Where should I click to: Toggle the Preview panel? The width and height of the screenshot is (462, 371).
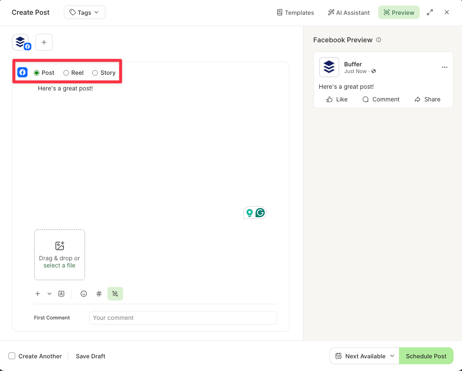coord(399,12)
